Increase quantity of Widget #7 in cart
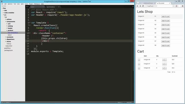Image resolution: width=185 pixels, height=104 pixels. [x=163, y=64]
